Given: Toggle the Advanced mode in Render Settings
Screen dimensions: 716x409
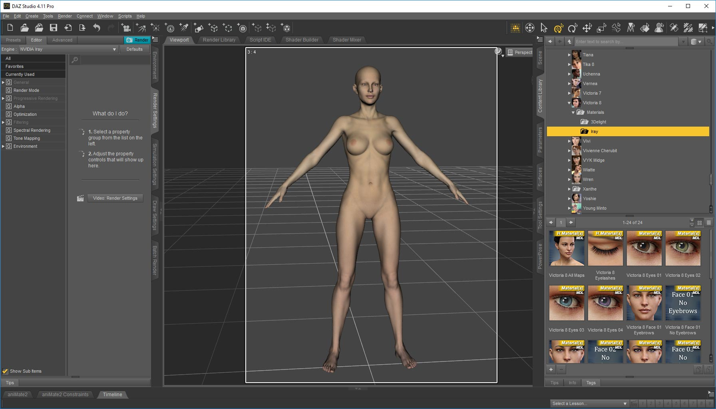Looking at the screenshot, I should [x=62, y=40].
